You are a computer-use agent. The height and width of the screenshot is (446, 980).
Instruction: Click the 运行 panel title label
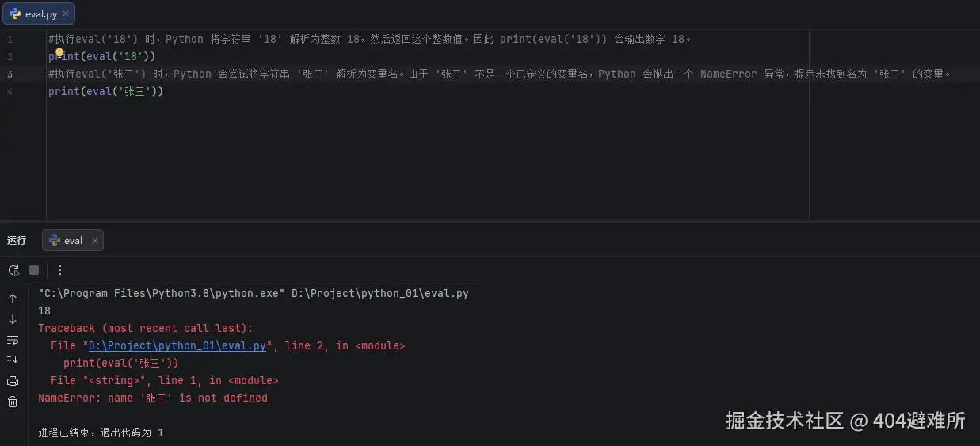[x=17, y=241]
